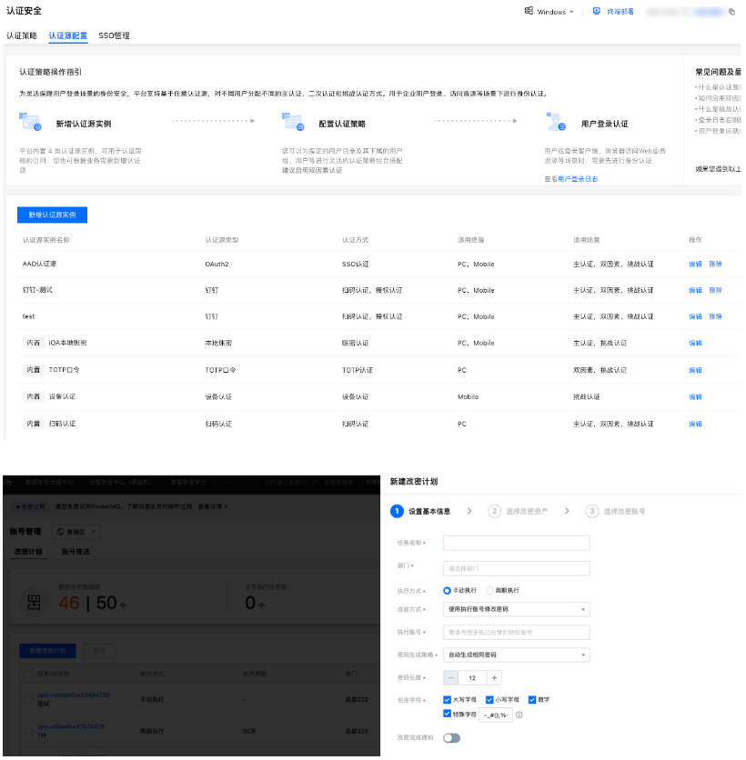Open the Windows platform dropdown
746x760 pixels.
tap(549, 12)
